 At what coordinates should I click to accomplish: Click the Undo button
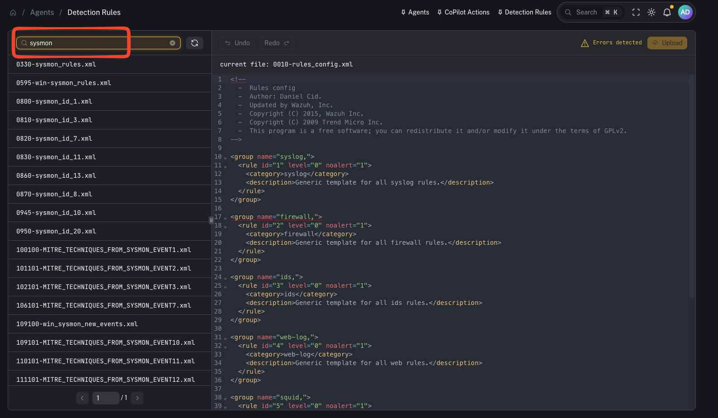click(237, 43)
